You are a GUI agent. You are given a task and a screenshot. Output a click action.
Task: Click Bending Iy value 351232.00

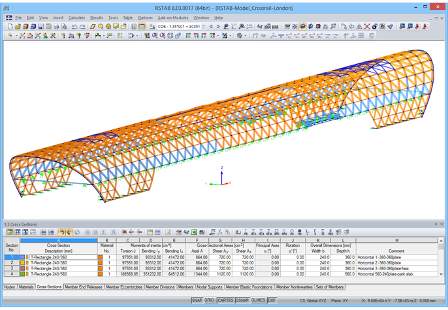coord(151,274)
